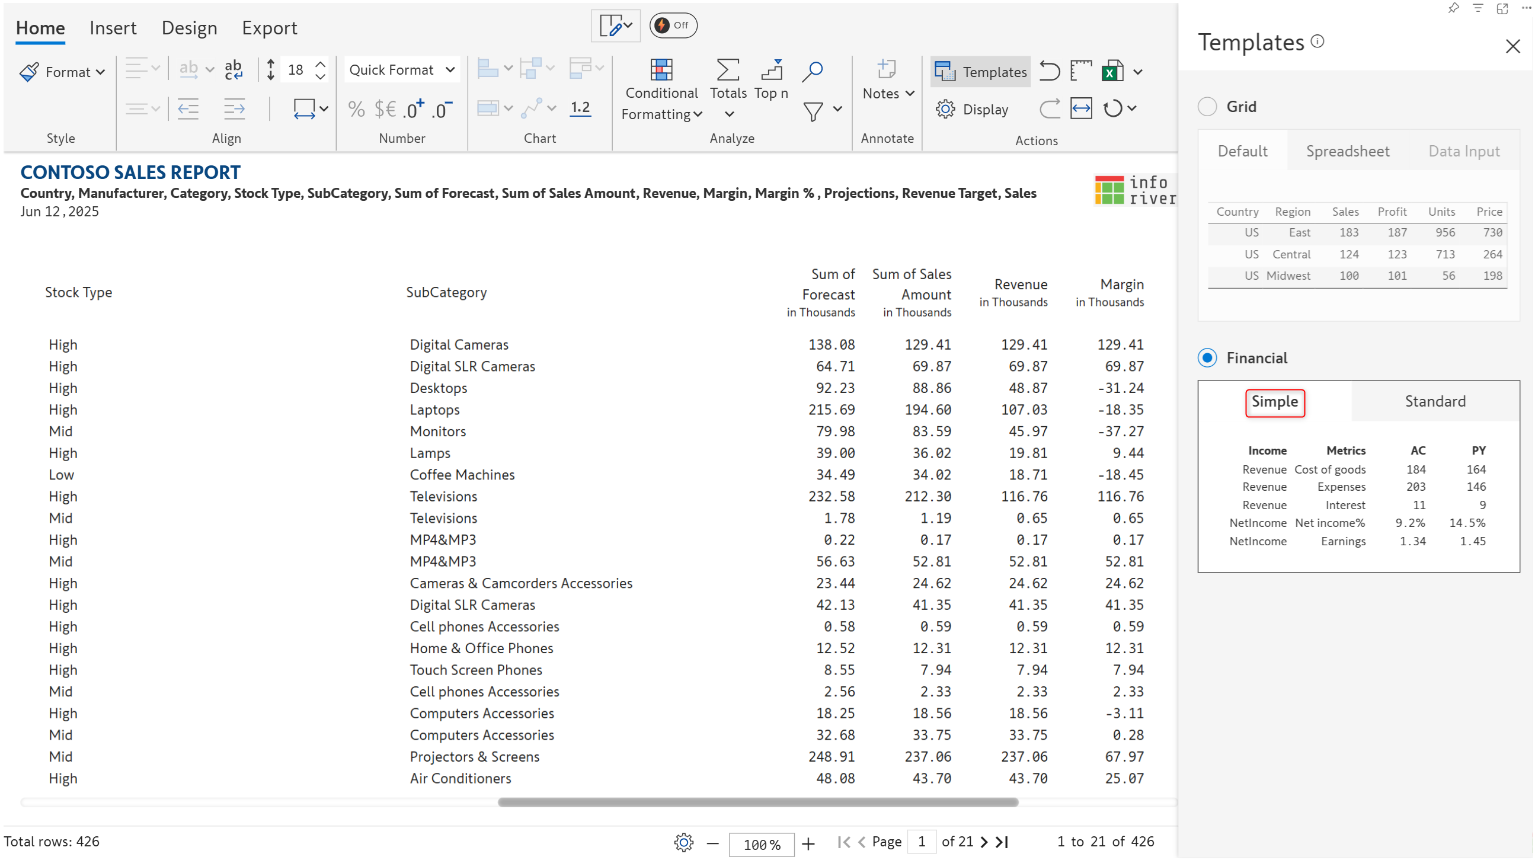
Task: Open the Standard template tab
Action: pyautogui.click(x=1434, y=402)
